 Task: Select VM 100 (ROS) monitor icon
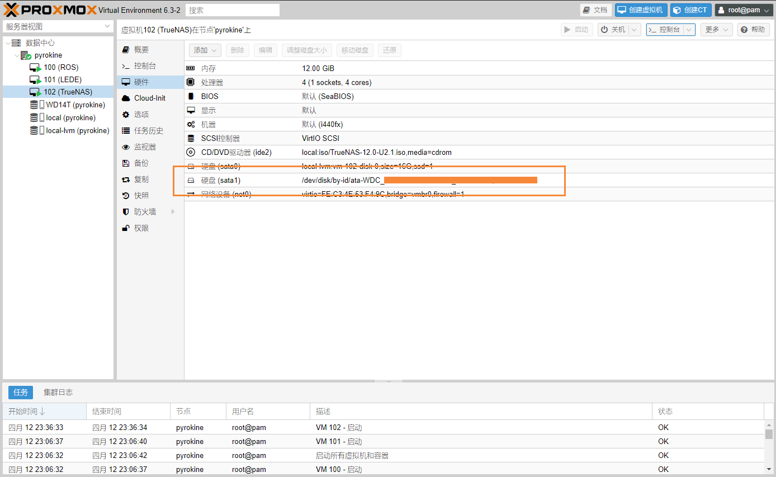[x=35, y=68]
